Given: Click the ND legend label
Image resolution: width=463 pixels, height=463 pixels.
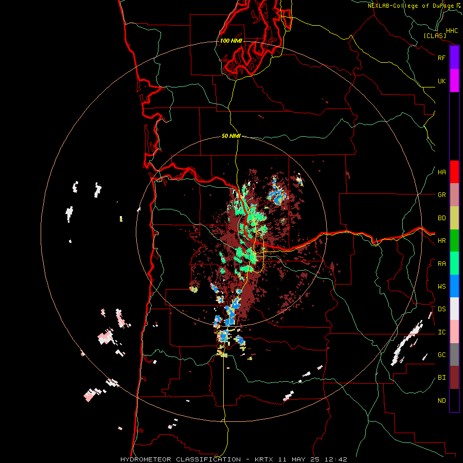Looking at the screenshot, I should (x=441, y=401).
